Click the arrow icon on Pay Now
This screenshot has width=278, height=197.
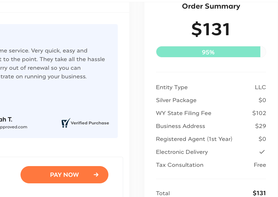click(x=96, y=175)
